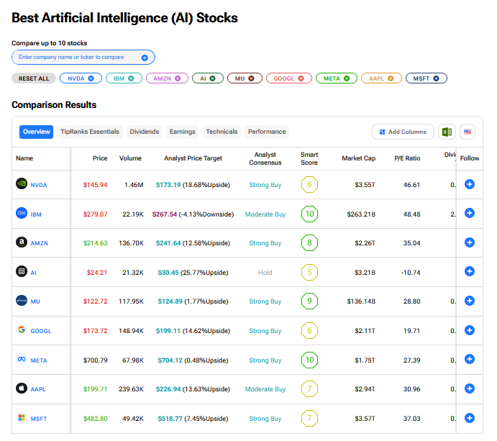Remove GOOGL chip via its x icon
The width and height of the screenshot is (497, 441).
tap(301, 78)
